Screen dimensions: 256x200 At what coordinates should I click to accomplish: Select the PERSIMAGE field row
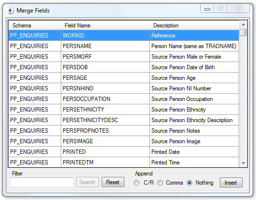click(124, 141)
